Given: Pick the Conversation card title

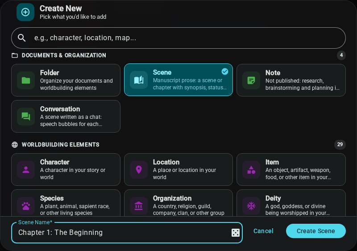Looking at the screenshot, I should 60,109.
